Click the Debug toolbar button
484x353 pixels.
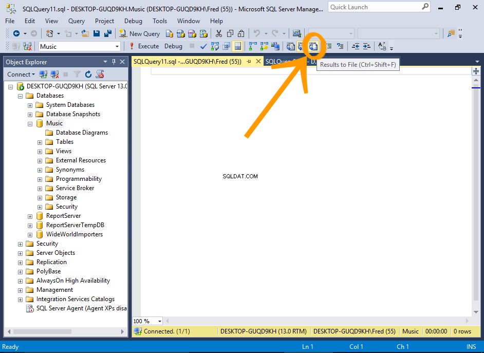coord(173,46)
